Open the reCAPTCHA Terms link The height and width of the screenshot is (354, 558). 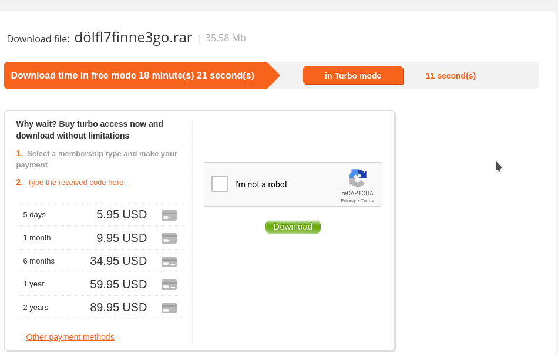click(x=367, y=200)
